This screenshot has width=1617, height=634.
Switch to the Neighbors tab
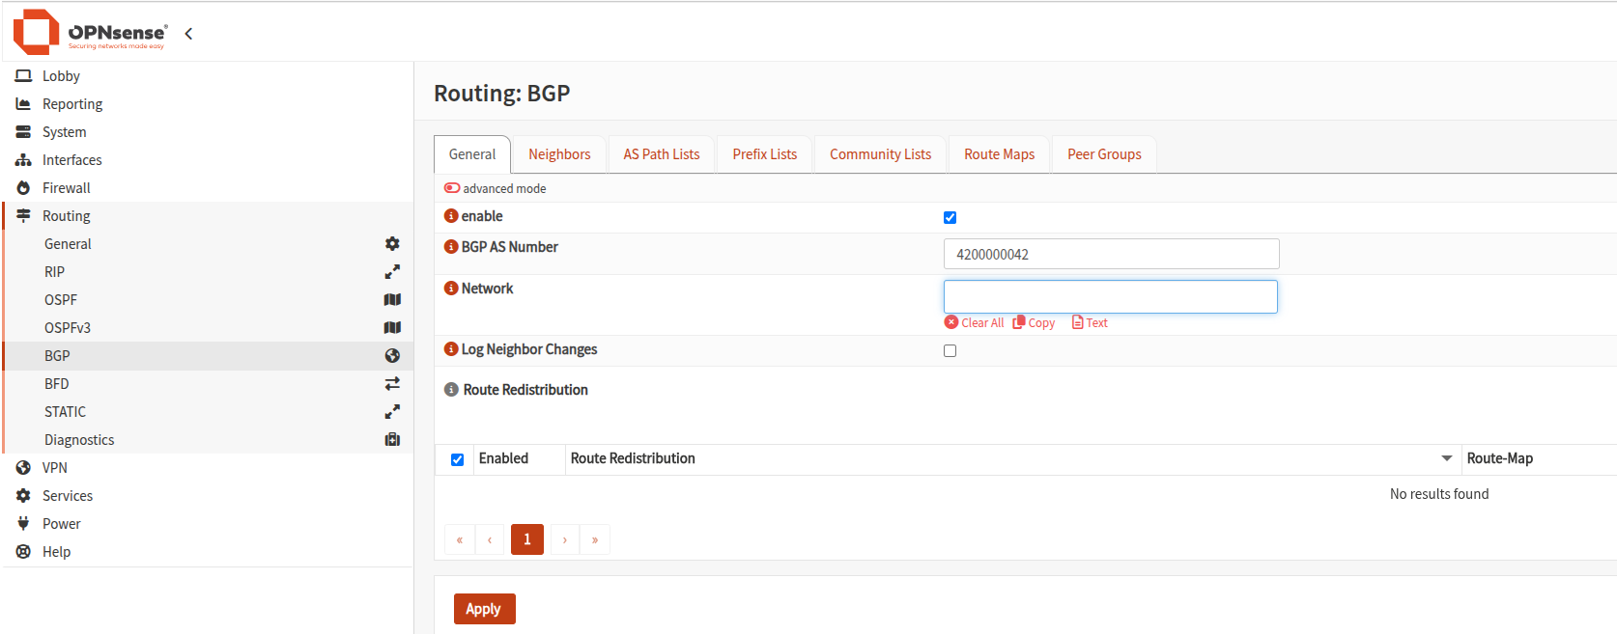[559, 154]
